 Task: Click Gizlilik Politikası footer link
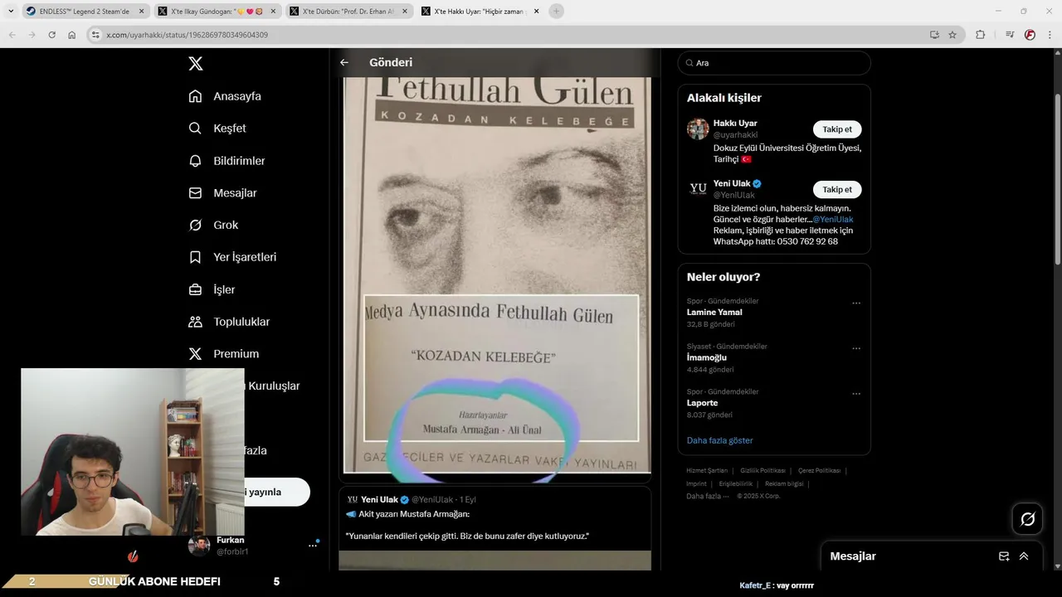[762, 470]
